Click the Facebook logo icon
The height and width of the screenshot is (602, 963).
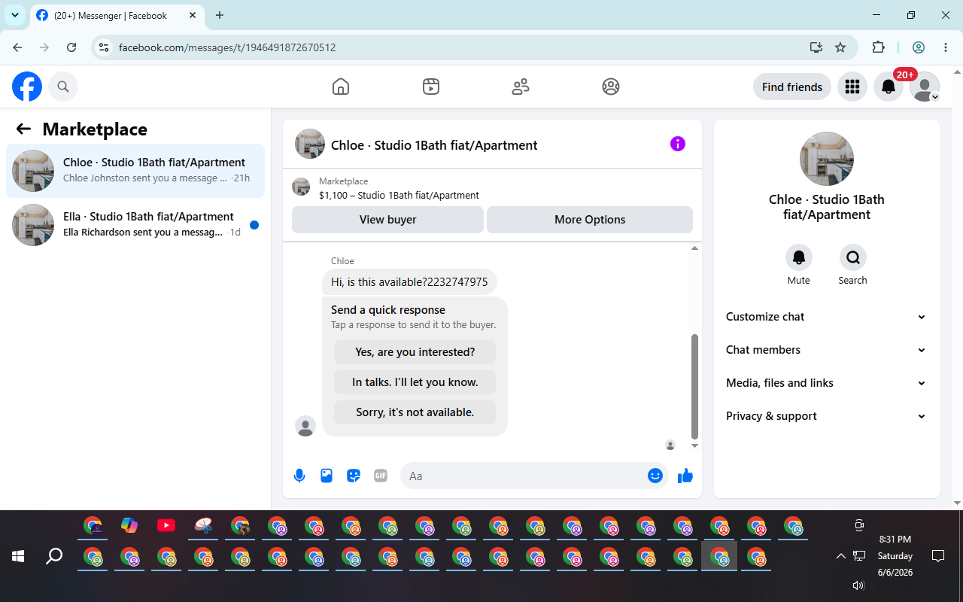click(27, 87)
